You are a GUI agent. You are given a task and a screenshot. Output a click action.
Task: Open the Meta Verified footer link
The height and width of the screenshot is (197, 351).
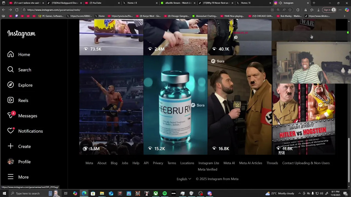pyautogui.click(x=208, y=170)
